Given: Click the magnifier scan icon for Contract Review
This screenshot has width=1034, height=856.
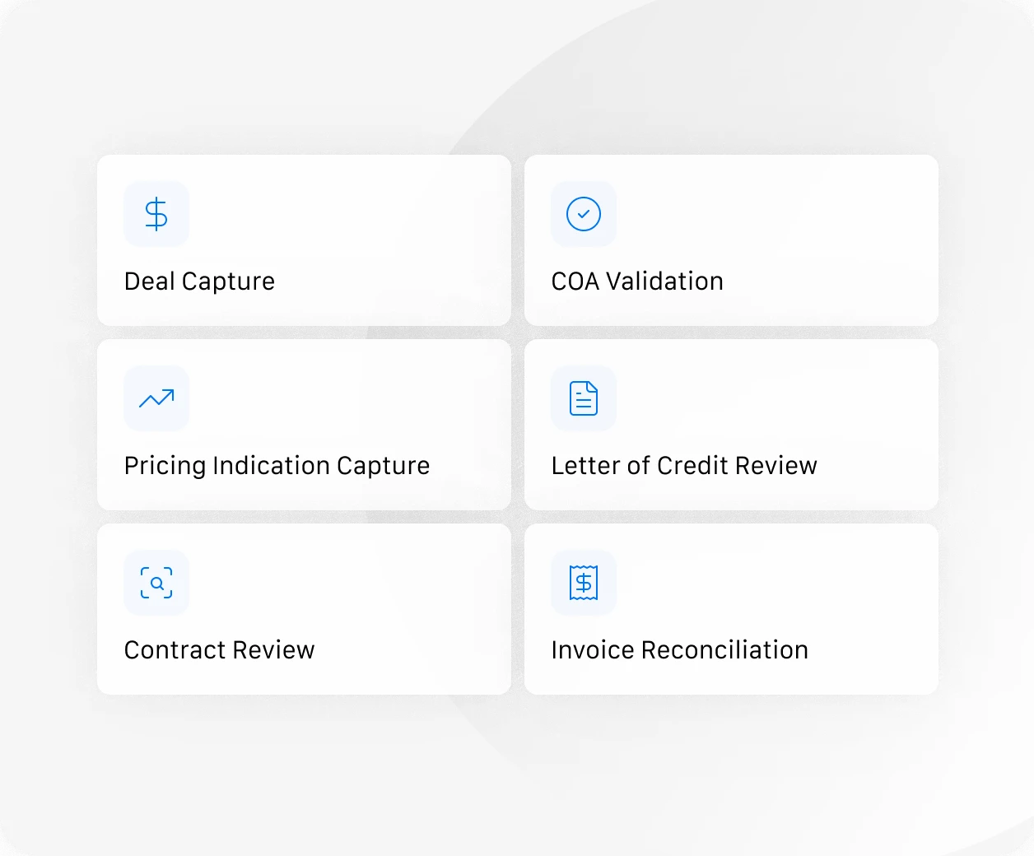Looking at the screenshot, I should tap(156, 583).
